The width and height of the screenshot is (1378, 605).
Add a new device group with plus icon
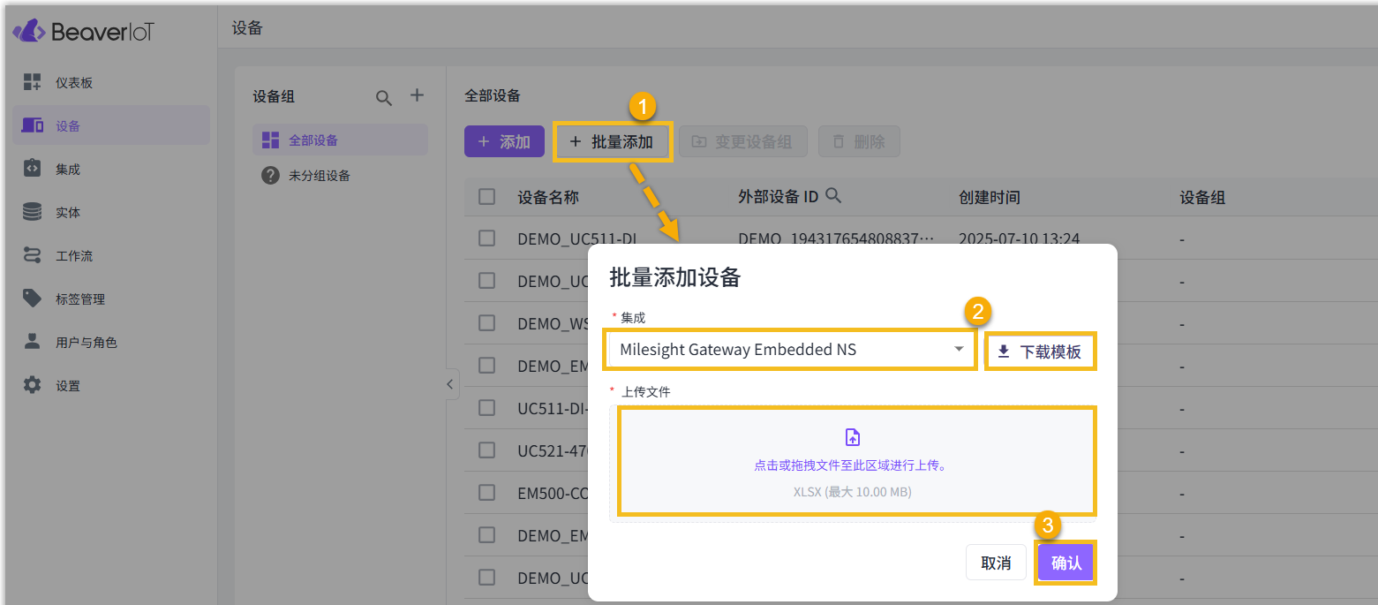pos(418,95)
